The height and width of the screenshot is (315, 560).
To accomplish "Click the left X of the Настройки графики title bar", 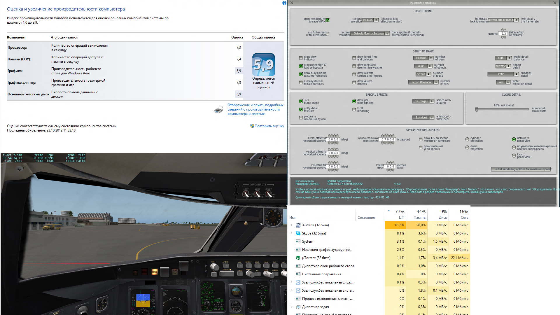I will [x=292, y=3].
